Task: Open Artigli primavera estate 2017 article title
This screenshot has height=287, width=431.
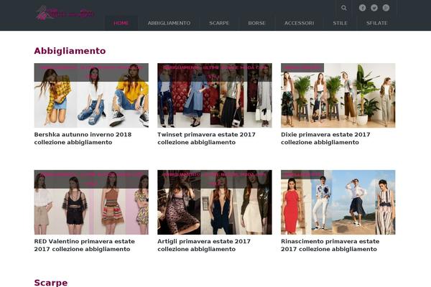Action: pos(204,245)
